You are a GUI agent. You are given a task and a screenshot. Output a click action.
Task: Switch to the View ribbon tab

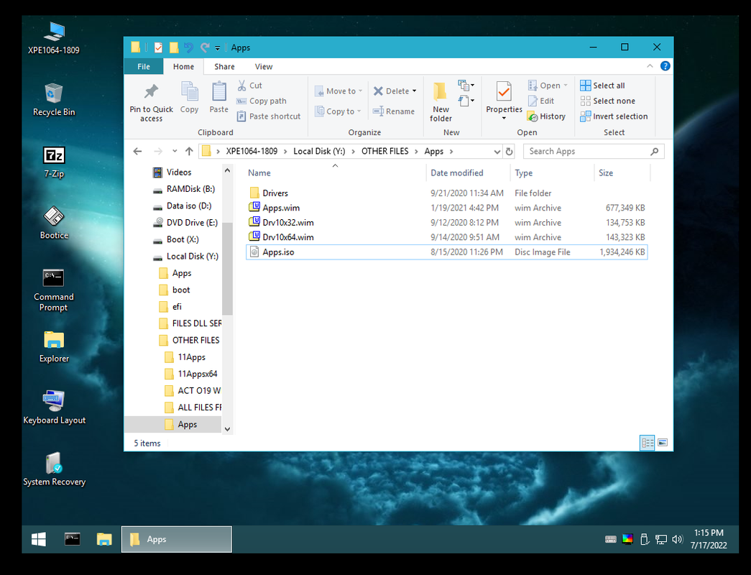[x=264, y=67]
